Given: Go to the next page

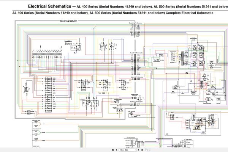Looking at the screenshot, I should click(x=138, y=150).
